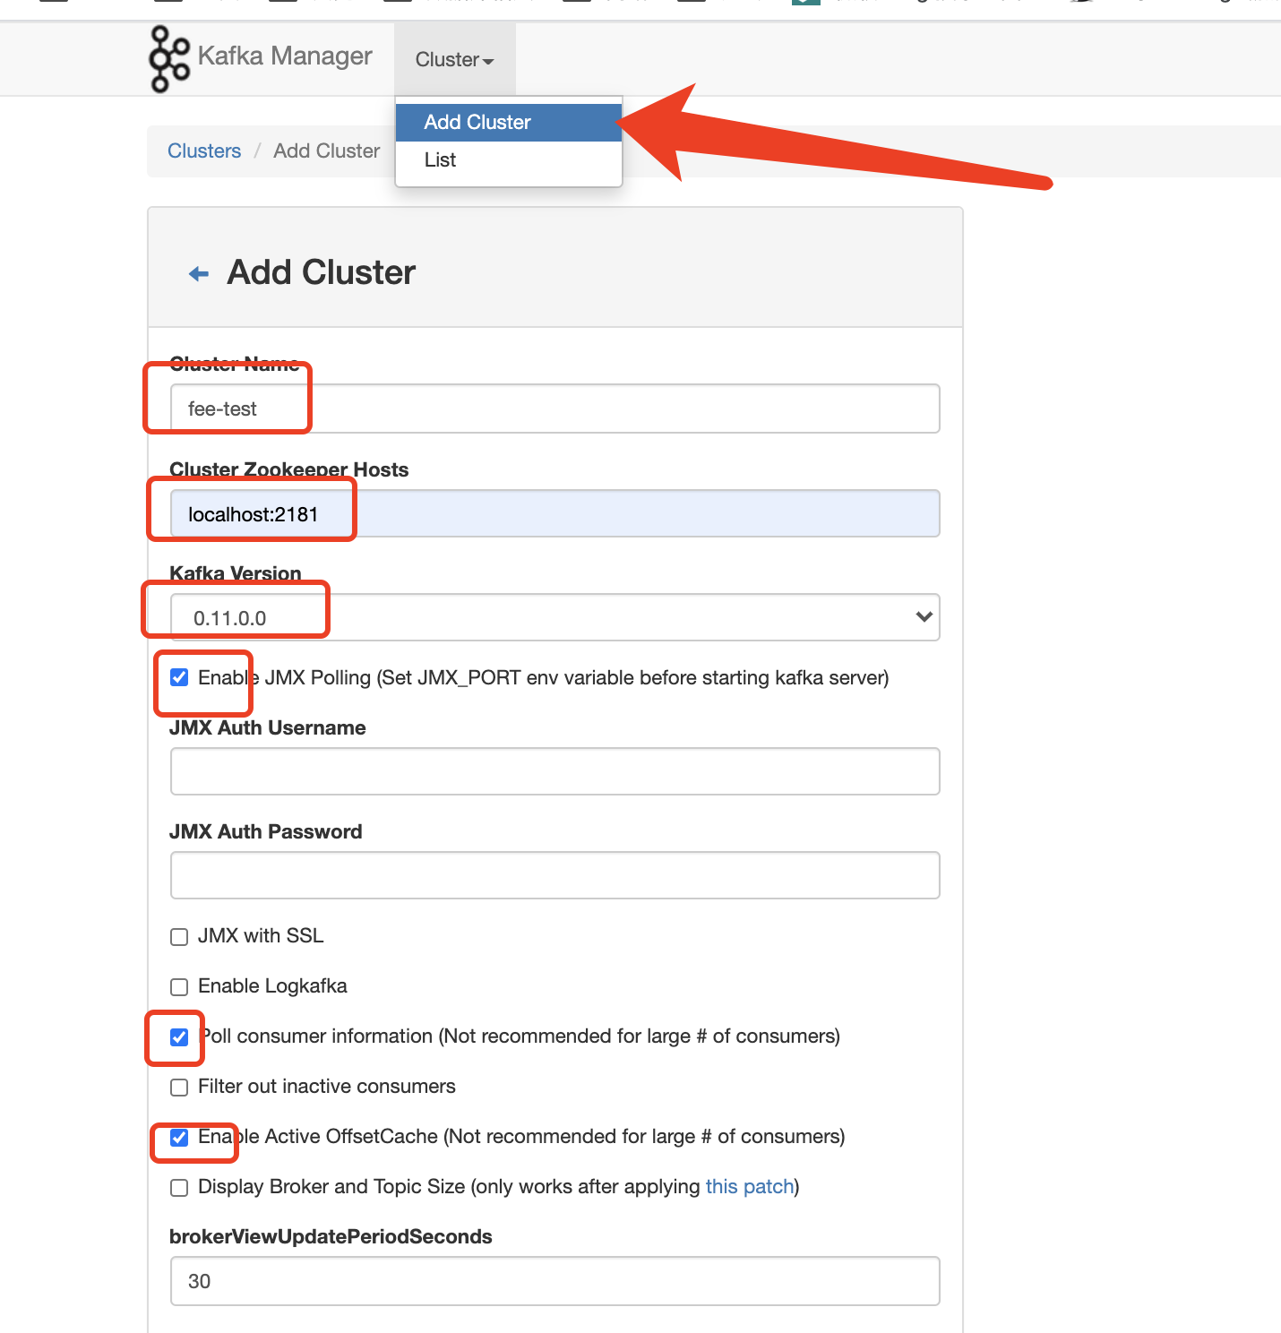Focus the JMX Auth Password field

tap(555, 875)
